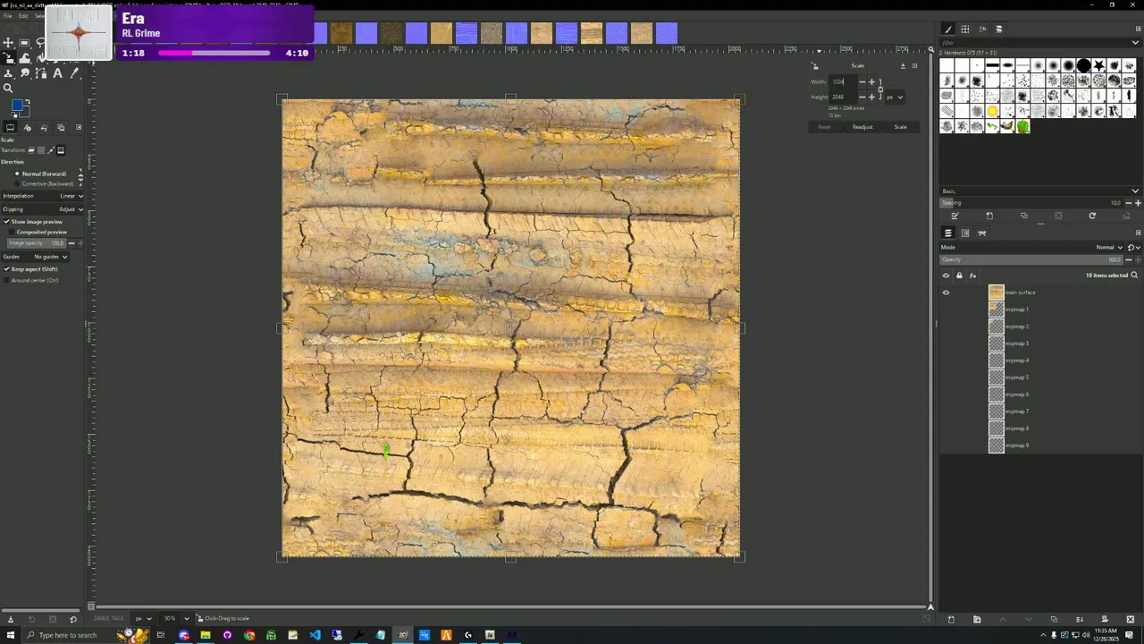Set transform target to Image
The height and width of the screenshot is (644, 1144).
pos(61,150)
